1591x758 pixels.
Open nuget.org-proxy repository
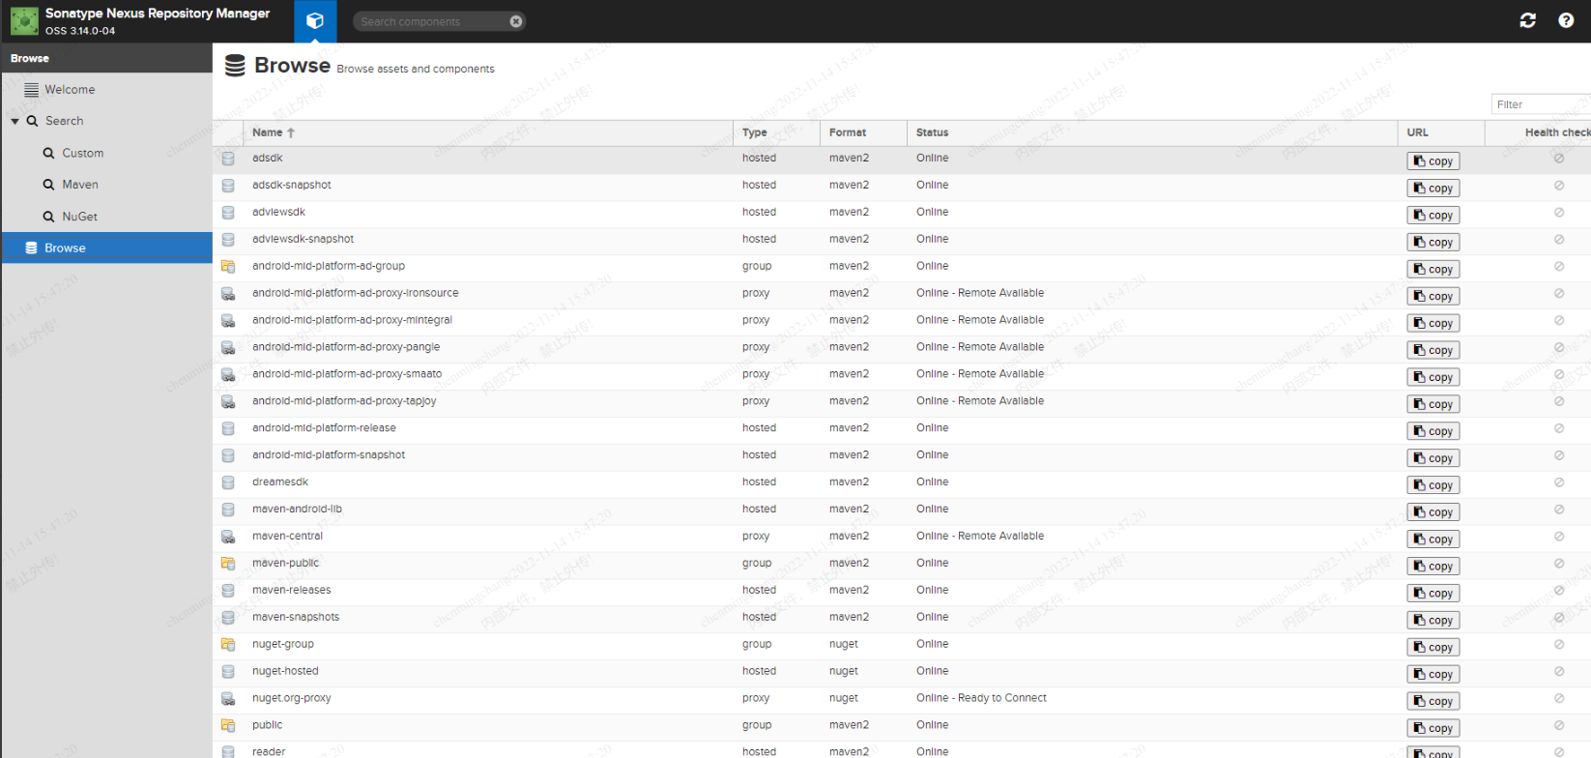902,699
